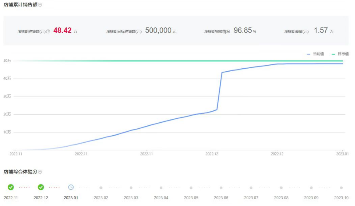355x206 pixels.
Task: Click the 2023.01 timeline month label
Action: (71, 198)
